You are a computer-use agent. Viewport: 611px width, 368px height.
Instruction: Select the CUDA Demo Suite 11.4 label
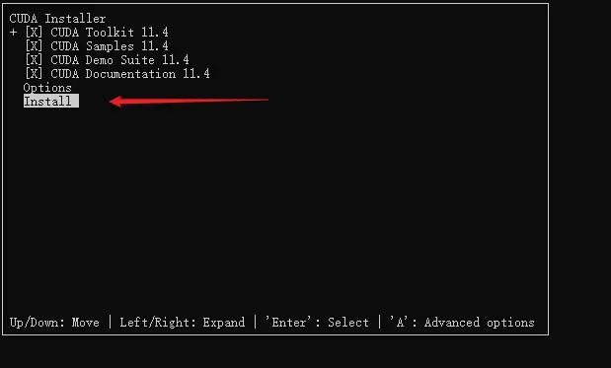[120, 60]
